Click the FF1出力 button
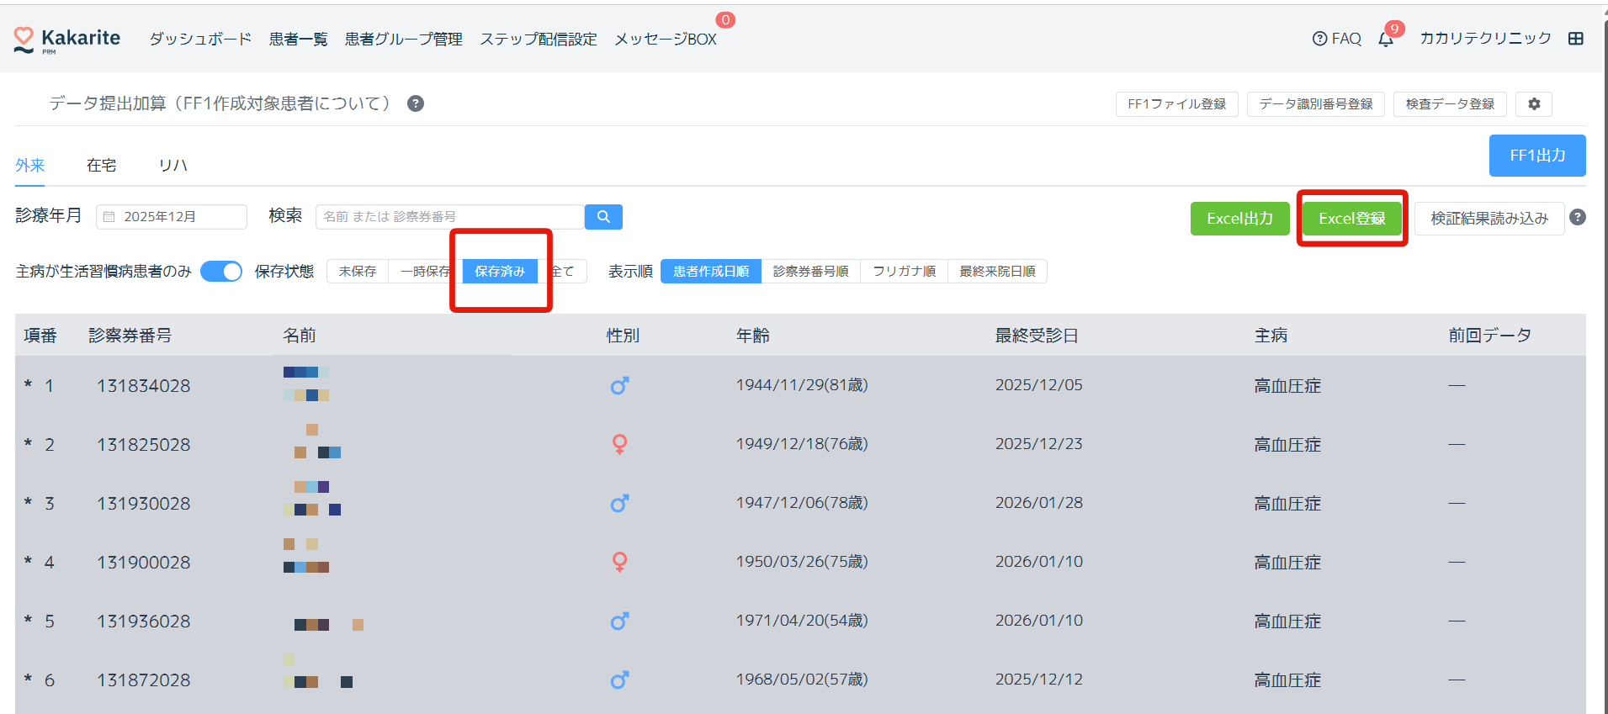 (x=1536, y=156)
